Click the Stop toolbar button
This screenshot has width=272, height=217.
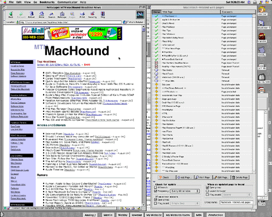click(103, 15)
